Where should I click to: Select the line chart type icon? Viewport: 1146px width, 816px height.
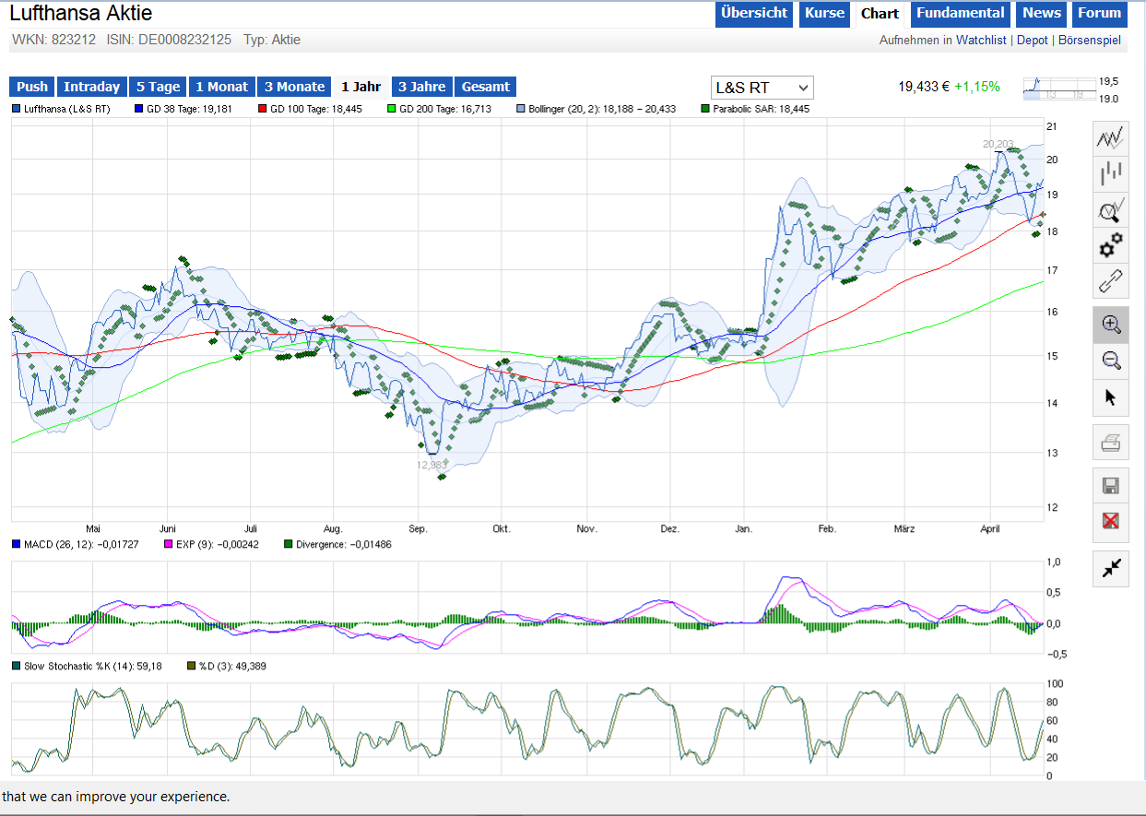click(x=1110, y=138)
